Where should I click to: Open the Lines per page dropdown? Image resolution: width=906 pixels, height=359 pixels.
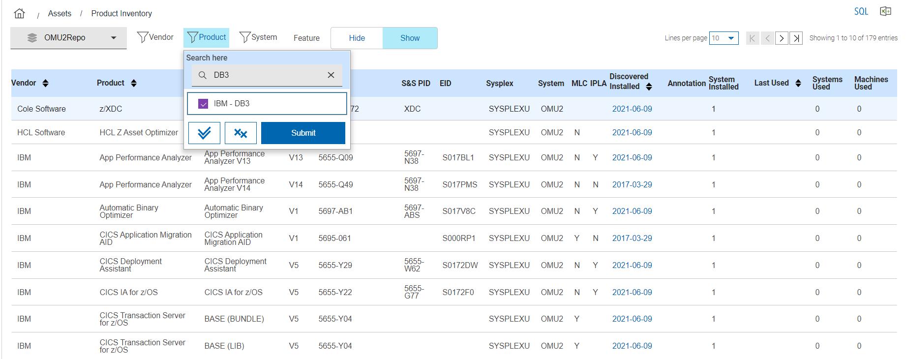pos(724,38)
